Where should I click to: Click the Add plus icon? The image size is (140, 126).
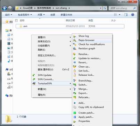coord(75,103)
